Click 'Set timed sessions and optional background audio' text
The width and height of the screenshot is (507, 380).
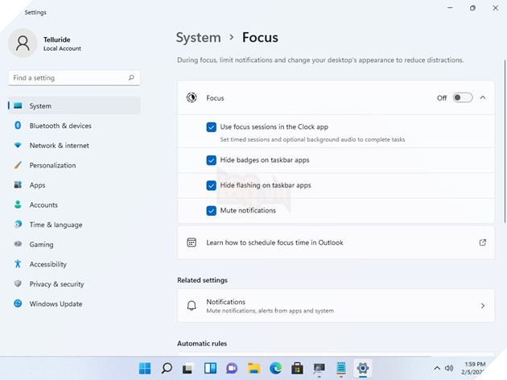pyautogui.click(x=312, y=139)
